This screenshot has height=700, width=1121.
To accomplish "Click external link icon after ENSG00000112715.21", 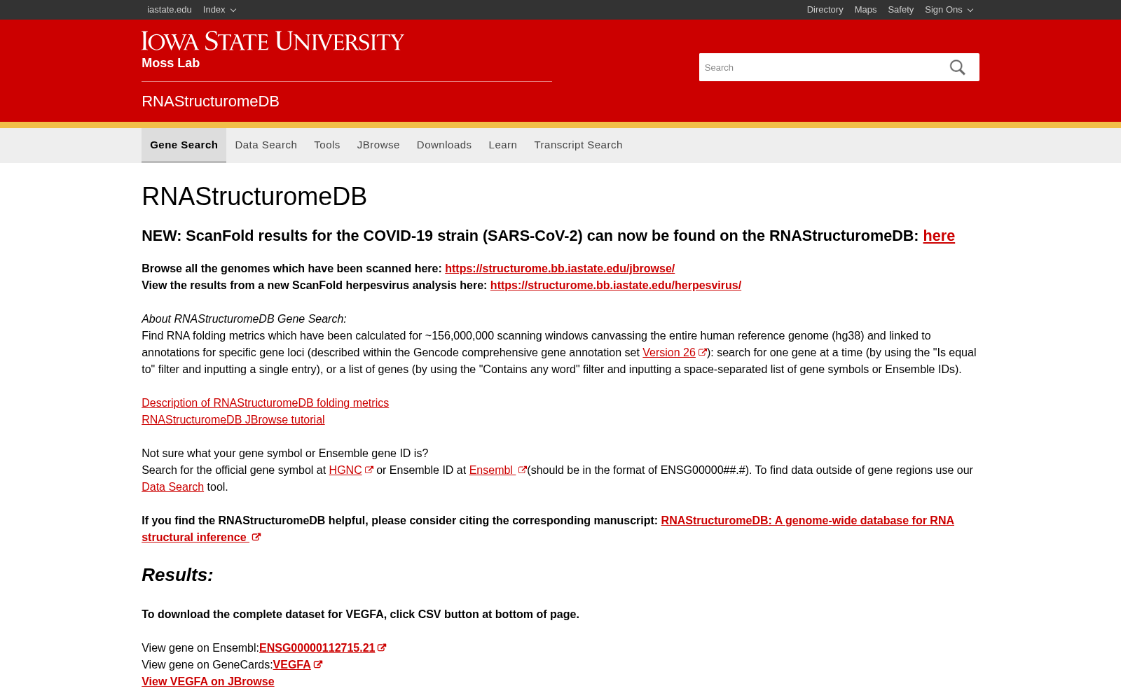I will [x=382, y=648].
